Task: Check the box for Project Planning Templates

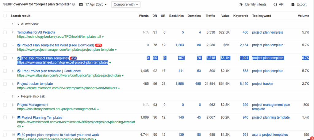Action: 5,118
